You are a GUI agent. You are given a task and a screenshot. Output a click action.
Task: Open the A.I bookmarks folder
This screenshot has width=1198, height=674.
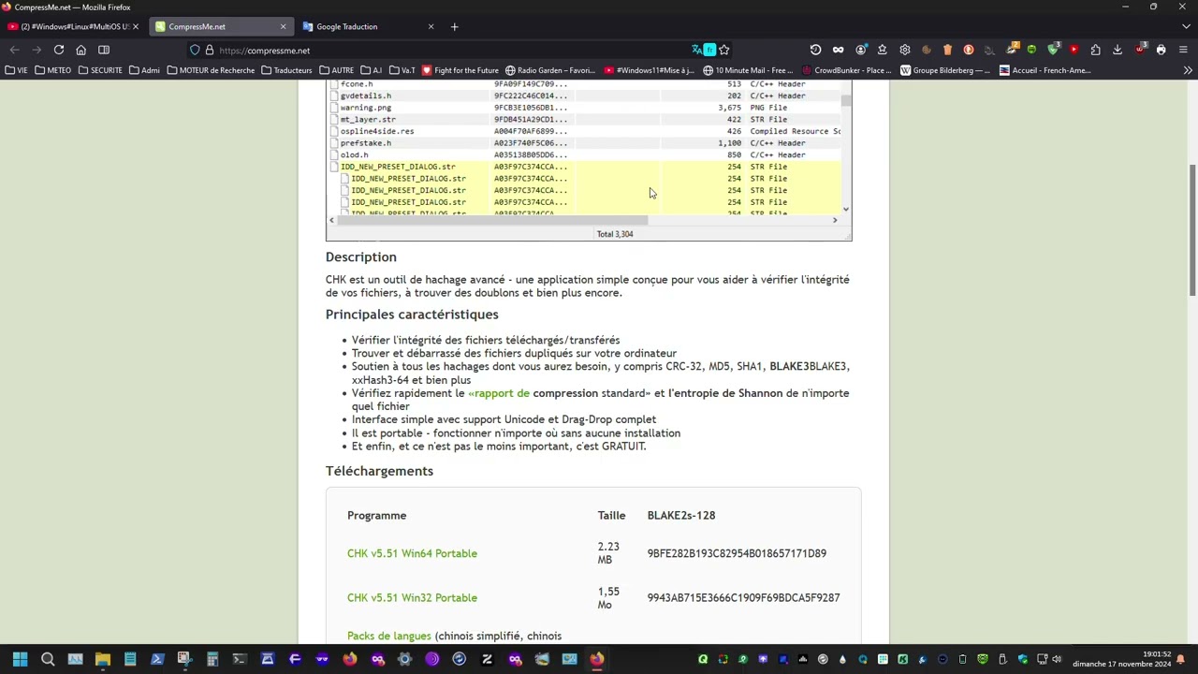point(371,70)
